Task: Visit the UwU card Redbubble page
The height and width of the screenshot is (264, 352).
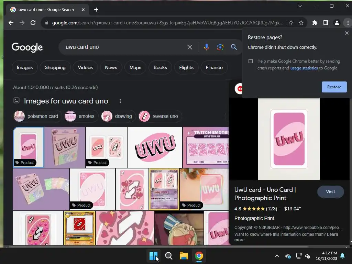Action: 330,191
